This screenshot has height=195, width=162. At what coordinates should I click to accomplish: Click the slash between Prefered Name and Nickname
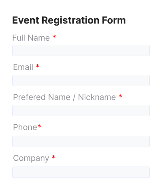pos(74,97)
